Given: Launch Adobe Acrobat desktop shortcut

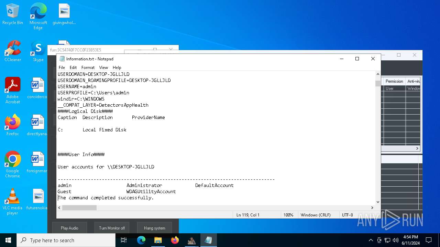Looking at the screenshot, I should click(x=13, y=91).
